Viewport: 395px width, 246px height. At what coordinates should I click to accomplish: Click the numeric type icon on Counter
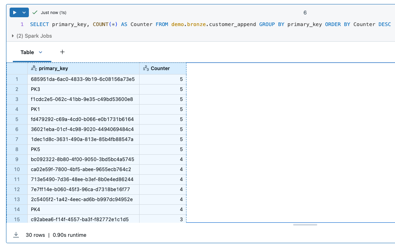[146, 69]
